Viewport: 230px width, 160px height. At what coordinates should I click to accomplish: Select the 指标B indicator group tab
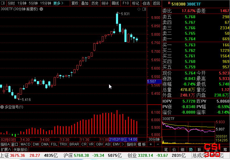[x=131, y=144]
